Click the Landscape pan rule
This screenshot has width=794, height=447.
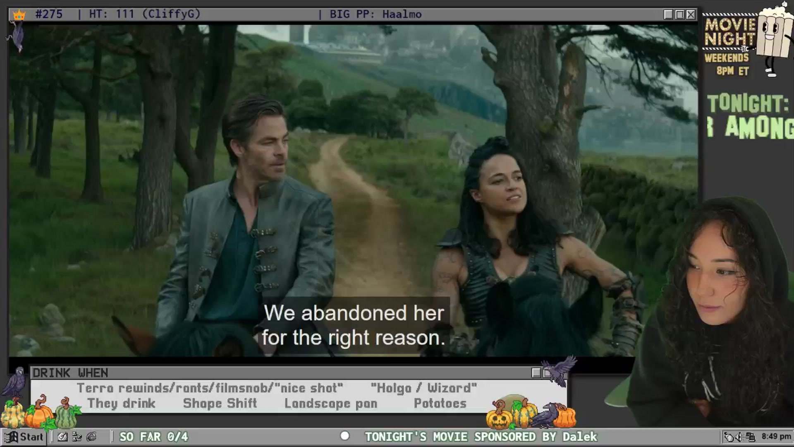click(331, 403)
